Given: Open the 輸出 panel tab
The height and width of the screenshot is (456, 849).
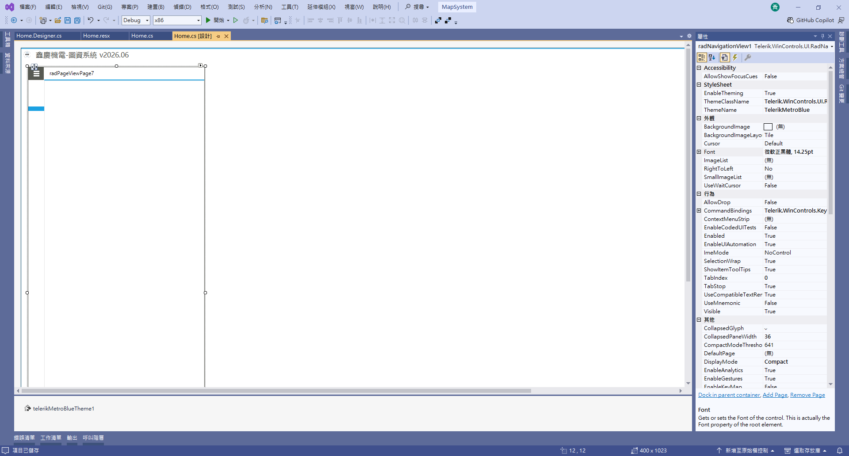Looking at the screenshot, I should 72,438.
